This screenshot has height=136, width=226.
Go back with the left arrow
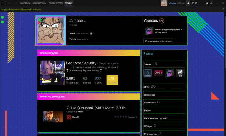tap(9, 3)
